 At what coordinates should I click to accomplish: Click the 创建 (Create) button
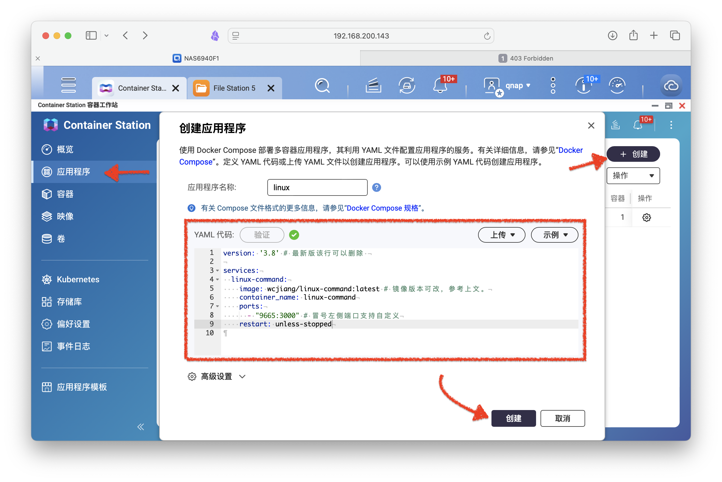pos(513,418)
